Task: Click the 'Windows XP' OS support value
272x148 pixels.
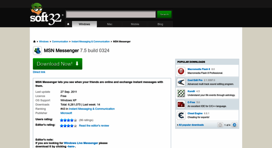Action: click(x=68, y=100)
